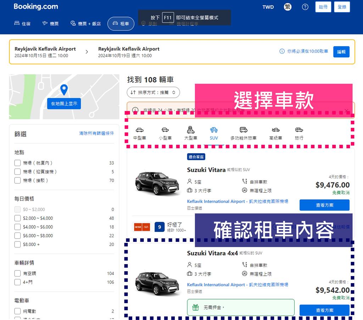
Task: Click 3 大行李 luggage icon on Suzuki Vitara
Action: click(x=190, y=190)
